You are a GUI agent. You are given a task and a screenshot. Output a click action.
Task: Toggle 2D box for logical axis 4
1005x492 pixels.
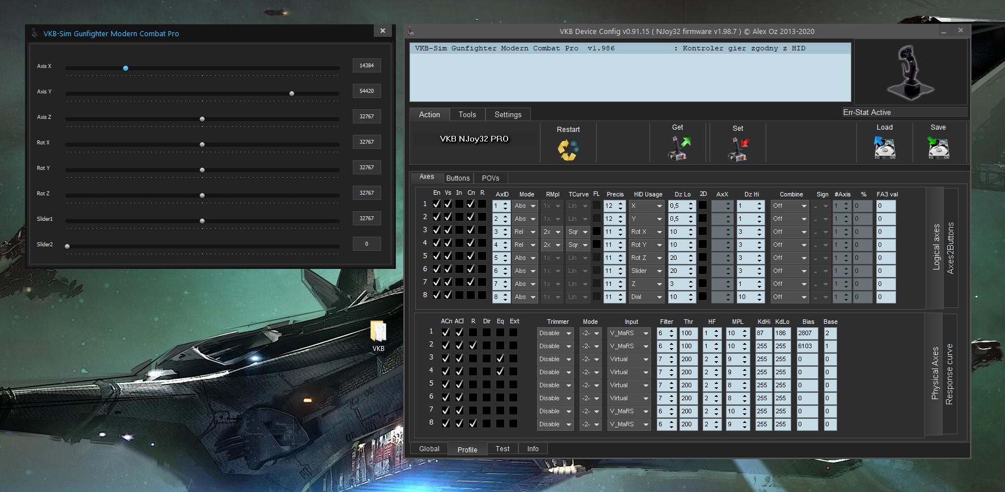703,244
